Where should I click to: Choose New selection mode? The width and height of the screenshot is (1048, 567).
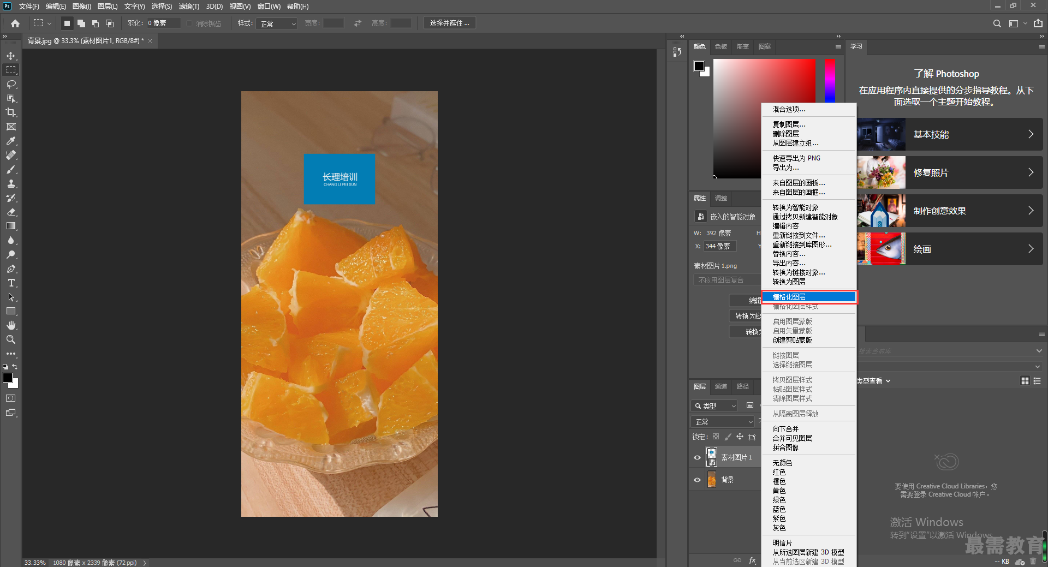coord(67,23)
